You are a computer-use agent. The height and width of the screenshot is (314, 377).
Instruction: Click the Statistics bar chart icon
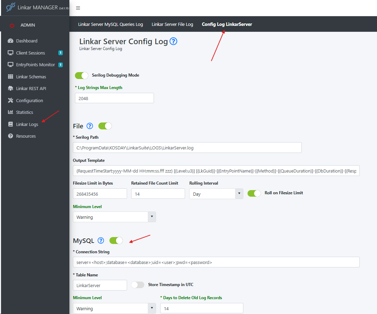[10, 112]
